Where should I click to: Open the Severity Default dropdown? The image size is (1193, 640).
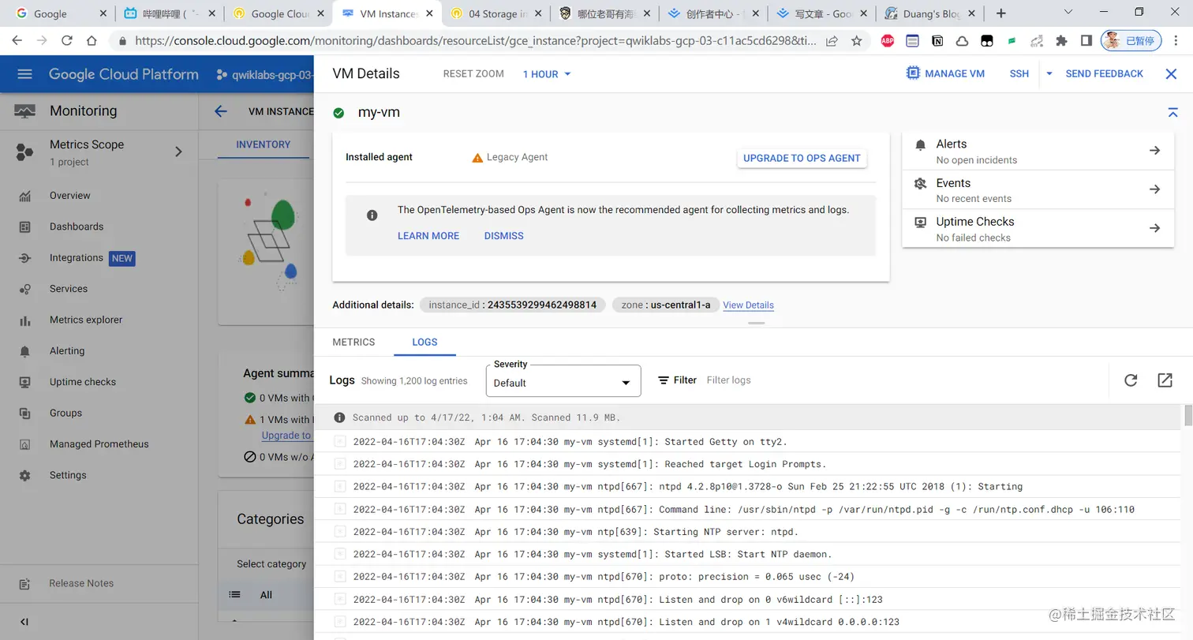[x=563, y=381]
